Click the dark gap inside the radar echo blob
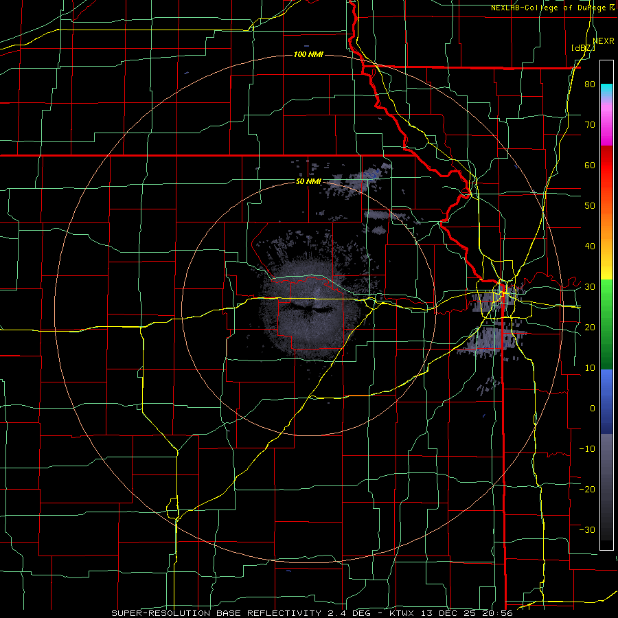618x618 pixels. (310, 308)
